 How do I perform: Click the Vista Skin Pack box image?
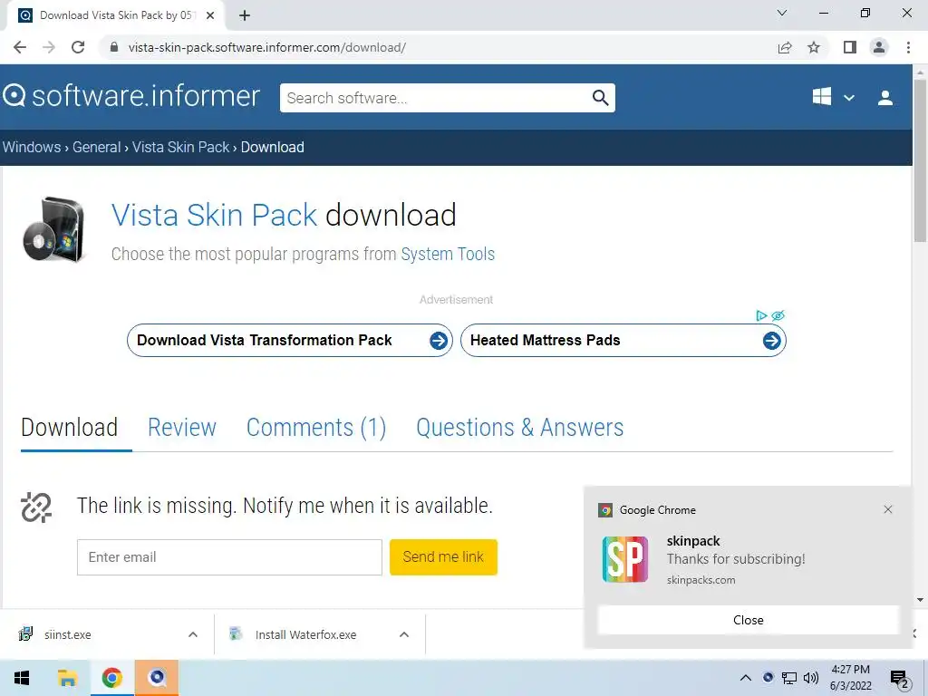click(x=53, y=229)
